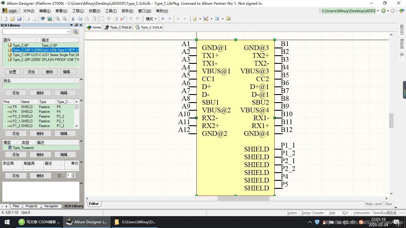Click the New document icon
The height and width of the screenshot is (228, 406).
point(5,19)
